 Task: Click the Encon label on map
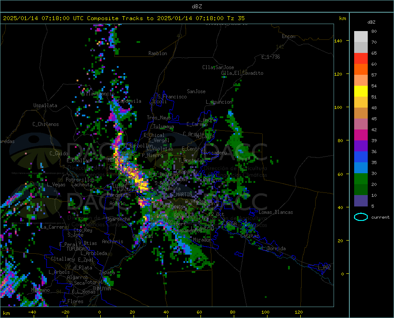[288, 36]
